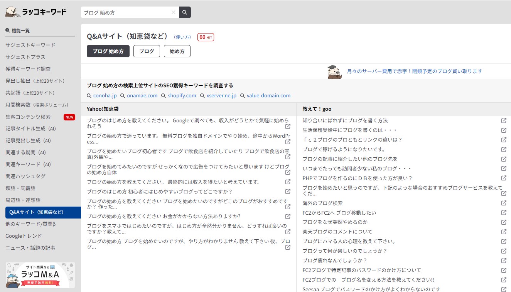This screenshot has width=511, height=292.
Task: Open 他のキーワード/質問β in sidebar
Action: click(x=30, y=224)
